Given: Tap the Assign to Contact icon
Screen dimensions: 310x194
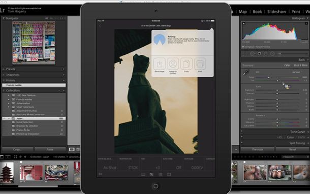Looking at the screenshot, I should pyautogui.click(x=173, y=64).
